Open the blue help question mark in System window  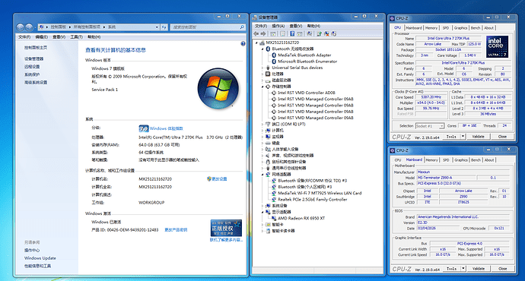point(243,43)
